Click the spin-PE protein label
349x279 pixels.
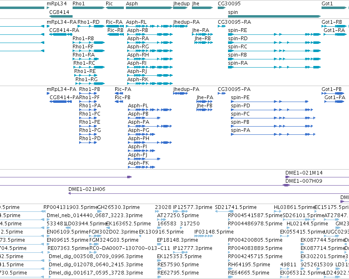pos(240,98)
